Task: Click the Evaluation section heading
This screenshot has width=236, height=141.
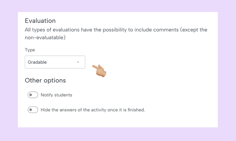Action: click(40, 21)
